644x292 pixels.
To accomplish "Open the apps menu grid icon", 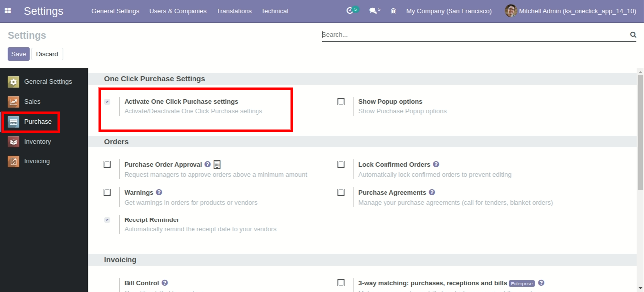I will click(x=7, y=10).
